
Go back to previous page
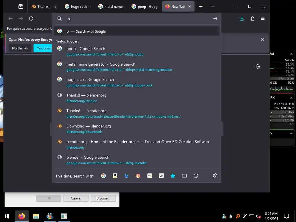(x=11, y=18)
